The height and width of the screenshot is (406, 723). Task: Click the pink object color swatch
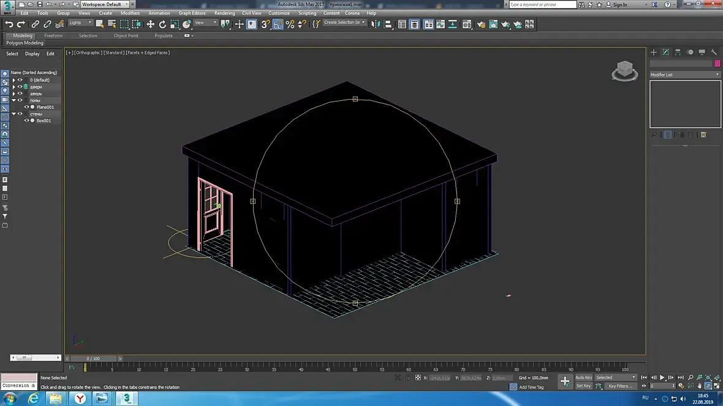tap(717, 64)
